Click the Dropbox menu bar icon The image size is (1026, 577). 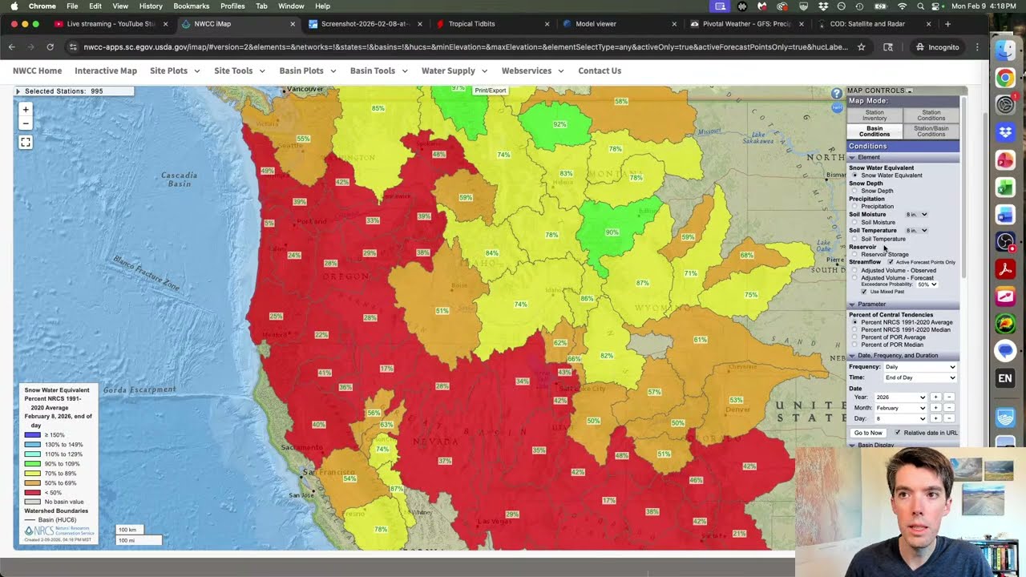point(823,6)
